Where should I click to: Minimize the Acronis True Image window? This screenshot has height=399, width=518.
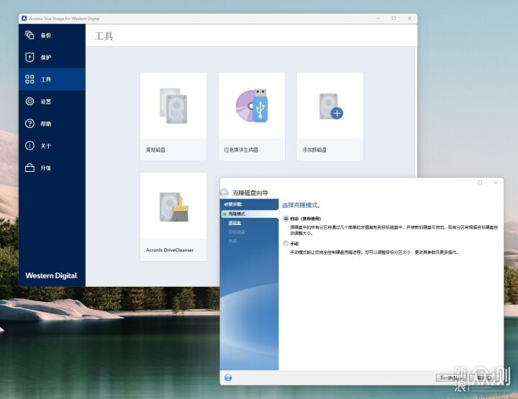coord(378,19)
